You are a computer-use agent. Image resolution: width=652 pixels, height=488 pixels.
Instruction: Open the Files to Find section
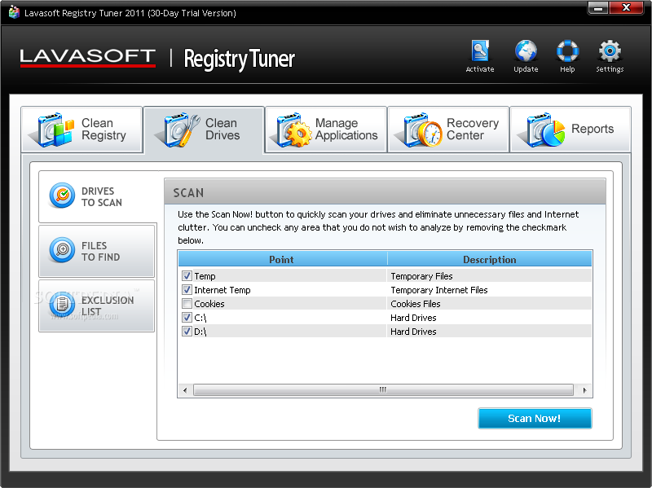[96, 251]
